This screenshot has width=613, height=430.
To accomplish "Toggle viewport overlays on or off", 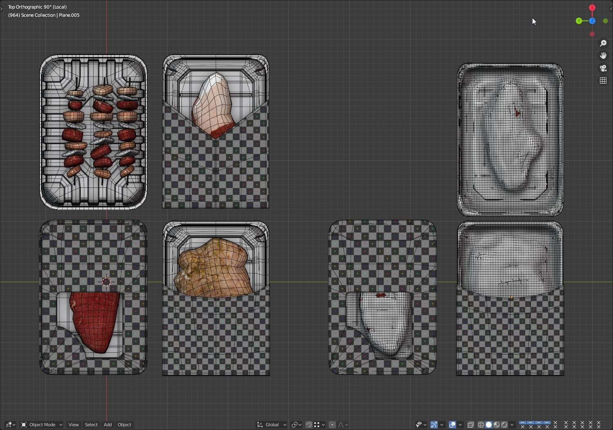I will (x=452, y=425).
